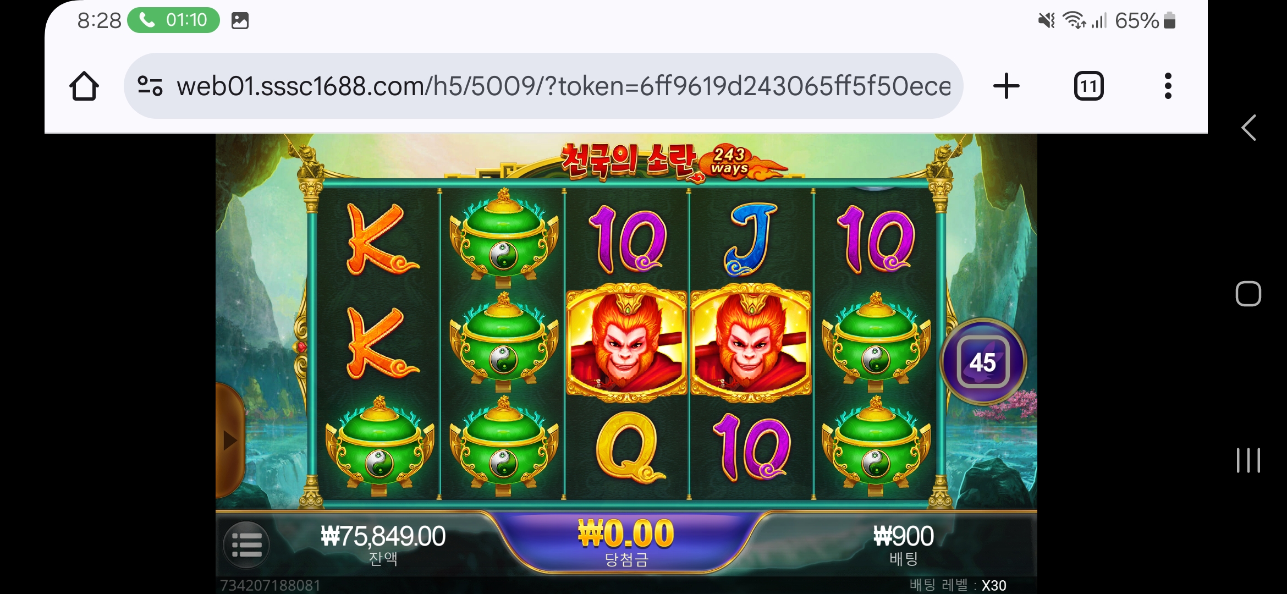Tap the browser home icon

click(84, 86)
